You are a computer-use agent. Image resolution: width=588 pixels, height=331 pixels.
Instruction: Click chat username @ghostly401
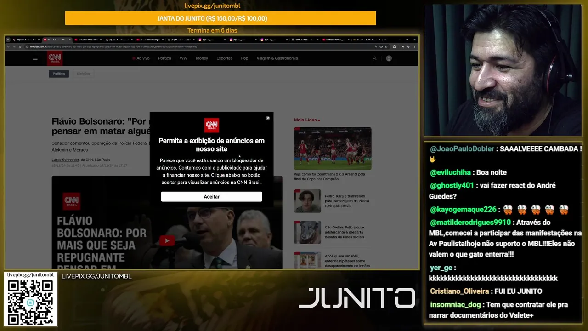pyautogui.click(x=452, y=185)
